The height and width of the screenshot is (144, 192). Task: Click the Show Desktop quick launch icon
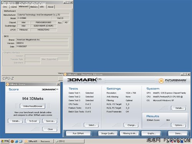point(21,141)
